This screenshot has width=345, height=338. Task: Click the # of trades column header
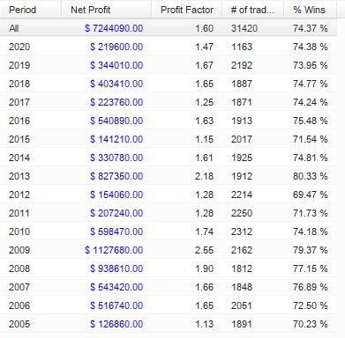coord(253,10)
